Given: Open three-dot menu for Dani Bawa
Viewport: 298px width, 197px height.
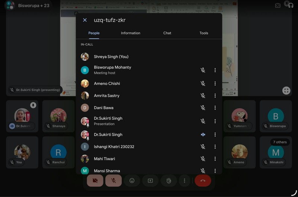Looking at the screenshot, I should (215, 108).
